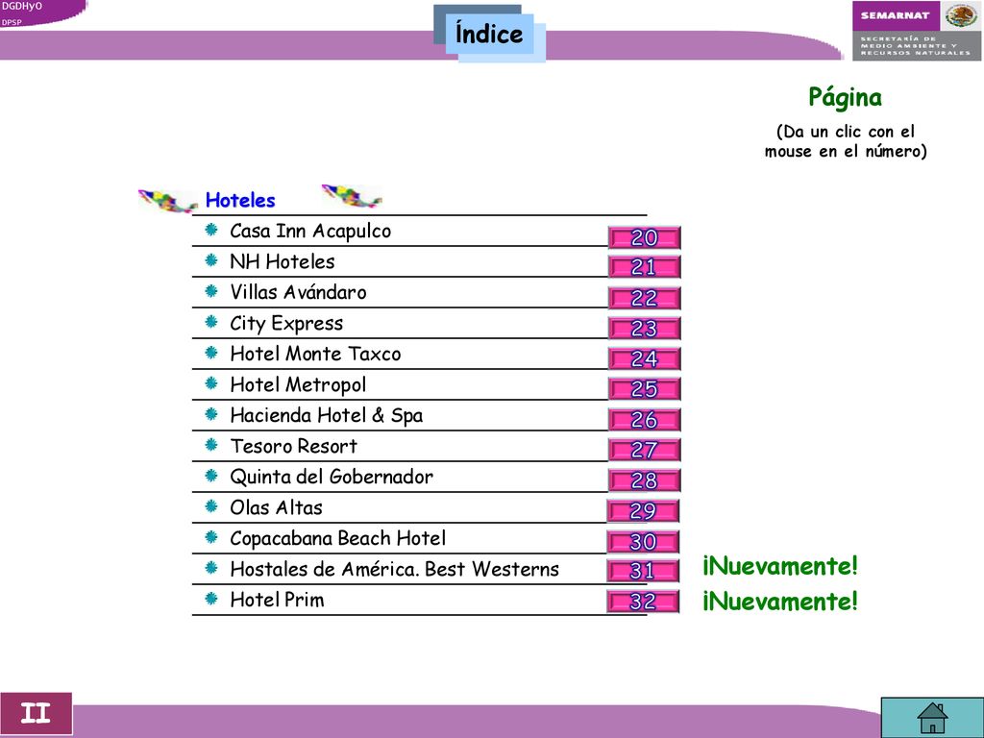Click the bullet beside Hacienda Hotel & Spa
984x738 pixels.
211,413
